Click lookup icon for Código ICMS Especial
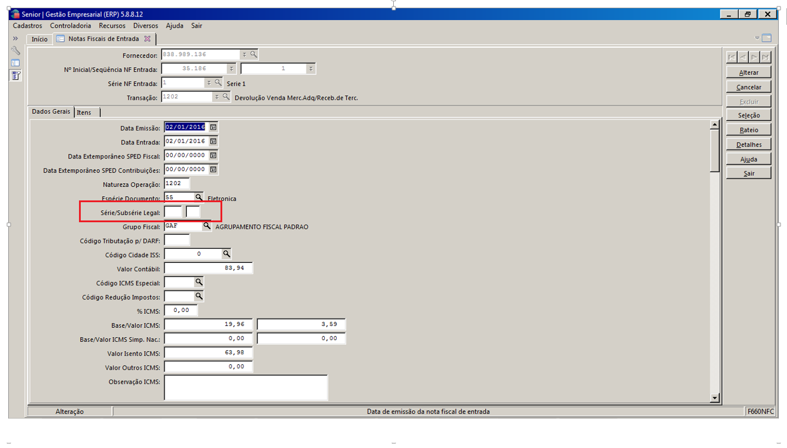The height and width of the screenshot is (448, 787). [x=199, y=282]
